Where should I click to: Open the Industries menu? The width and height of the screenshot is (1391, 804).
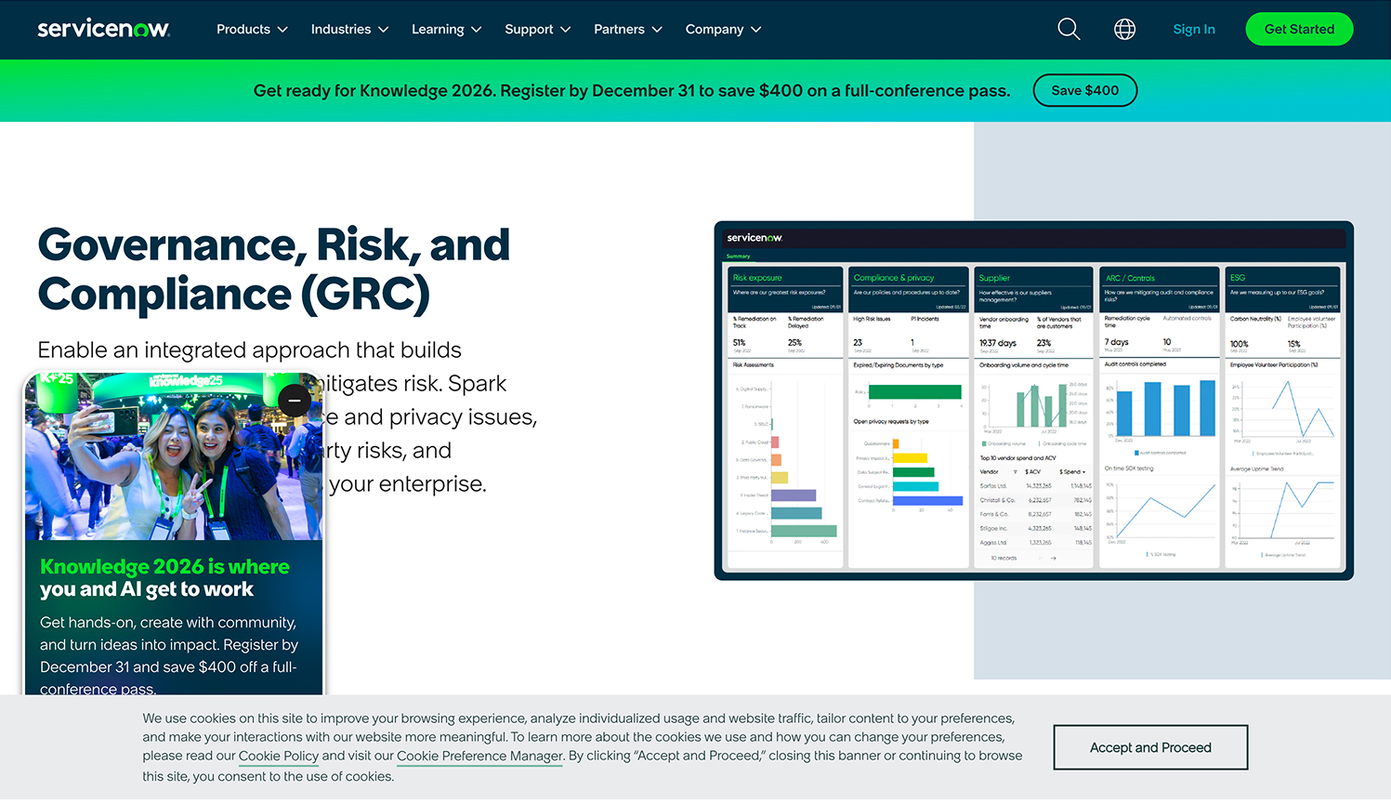pyautogui.click(x=348, y=29)
